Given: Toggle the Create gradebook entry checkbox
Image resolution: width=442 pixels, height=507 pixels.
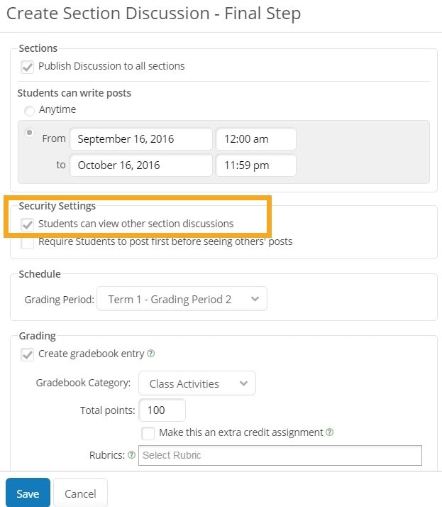Looking at the screenshot, I should (x=28, y=354).
